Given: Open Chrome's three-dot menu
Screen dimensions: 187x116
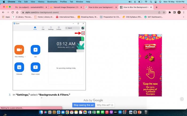Looking at the screenshot, I should (x=184, y=12).
